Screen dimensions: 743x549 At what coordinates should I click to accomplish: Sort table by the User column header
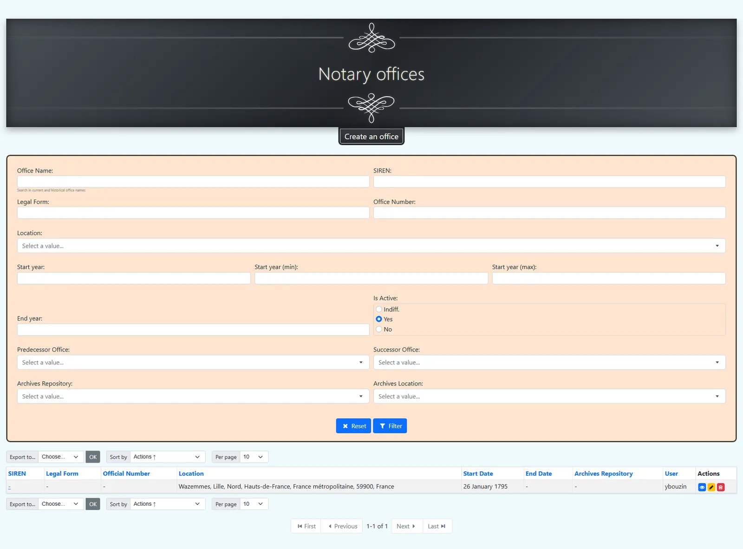pos(671,474)
